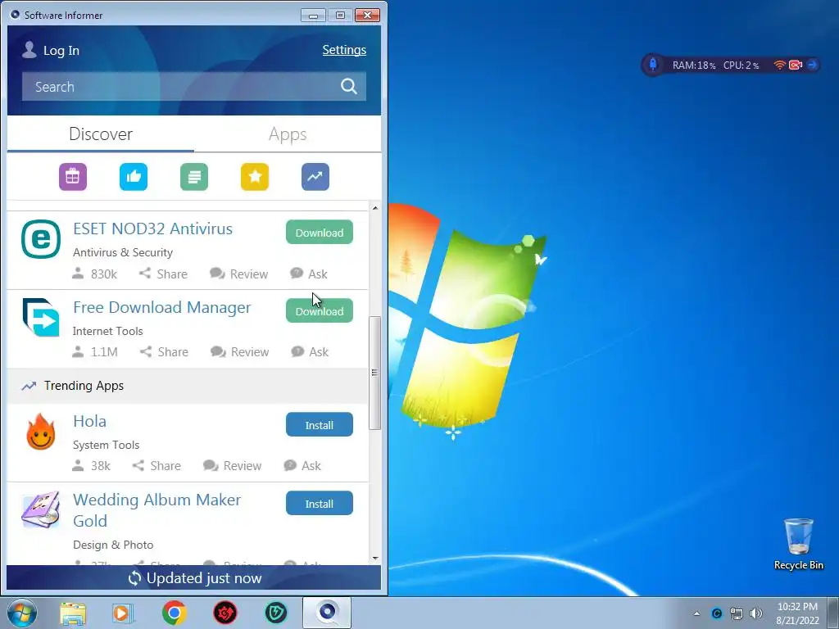The image size is (839, 629).
Task: Open the Recycle Bin on the desktop
Action: (x=798, y=544)
